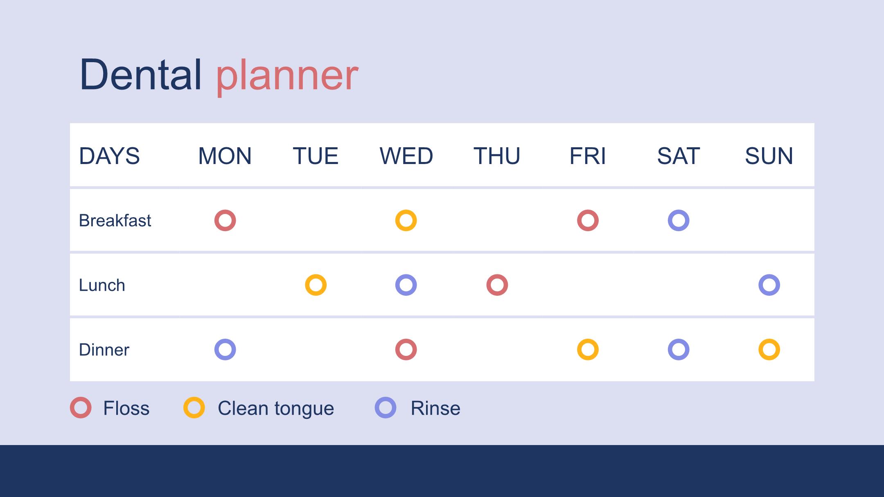Select the Breakfast row label

pyautogui.click(x=115, y=220)
